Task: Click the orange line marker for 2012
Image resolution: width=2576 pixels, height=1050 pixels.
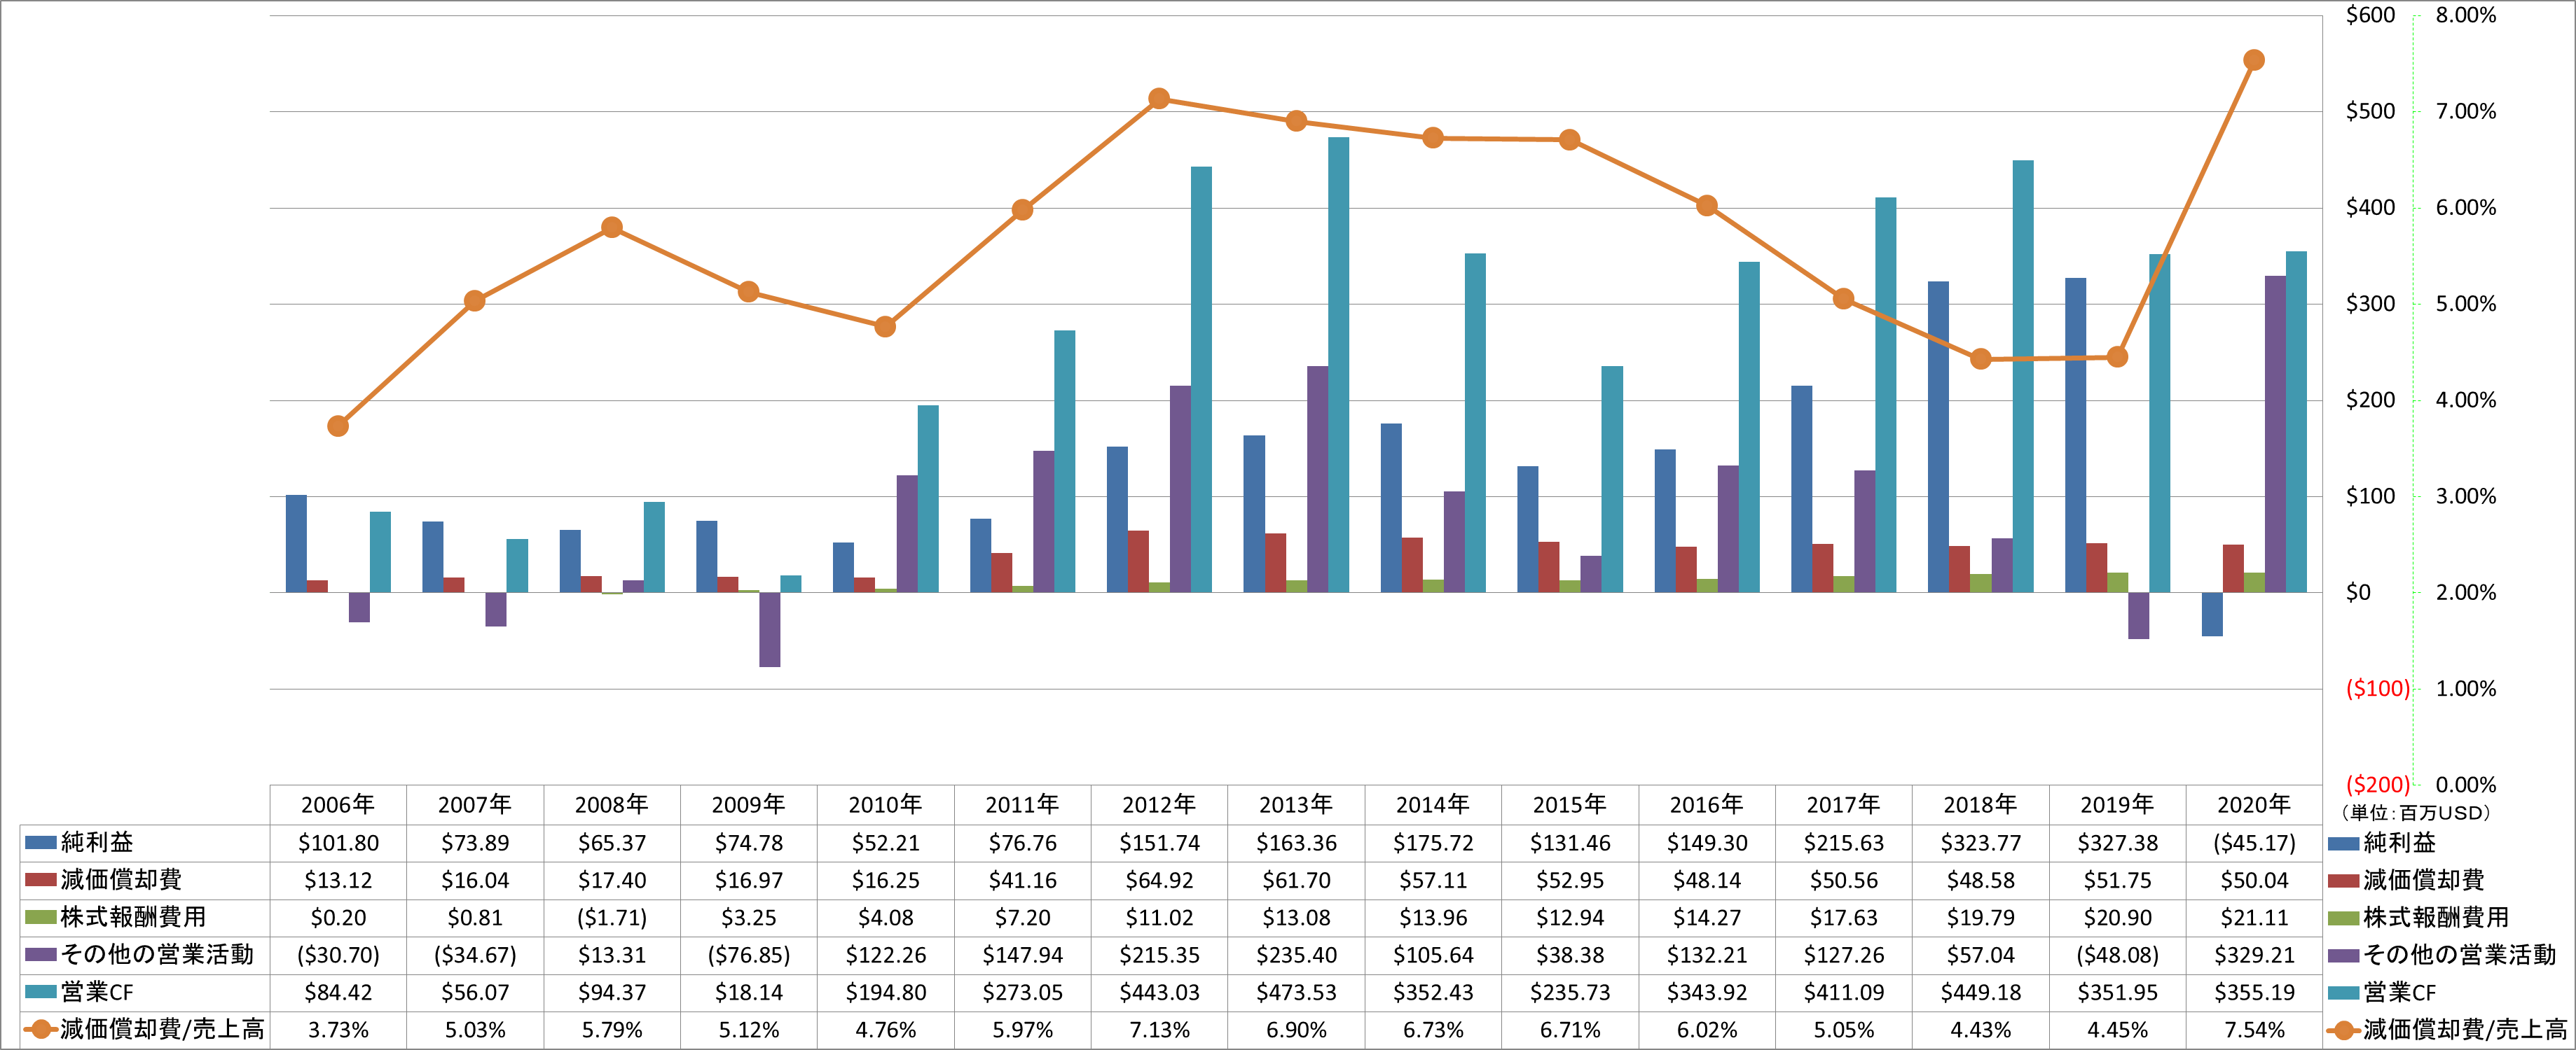Action: click(x=1159, y=99)
